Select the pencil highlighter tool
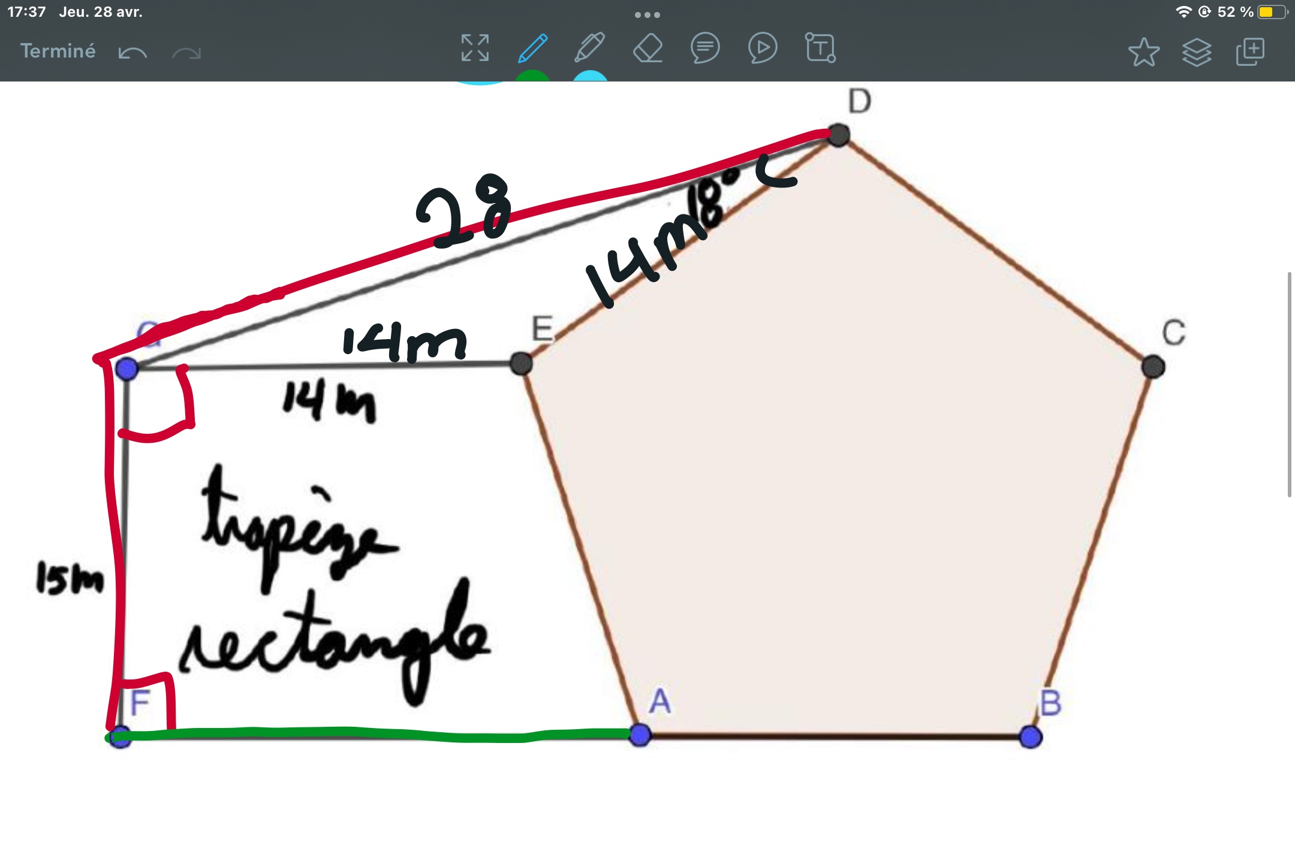 pos(590,48)
